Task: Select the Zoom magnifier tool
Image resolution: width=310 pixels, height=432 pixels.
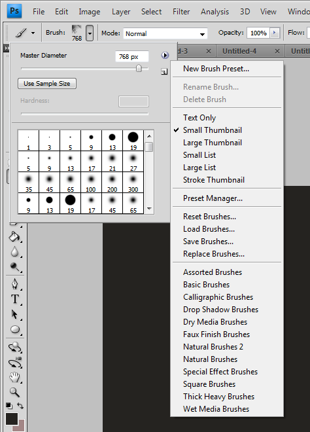Action: [14, 392]
